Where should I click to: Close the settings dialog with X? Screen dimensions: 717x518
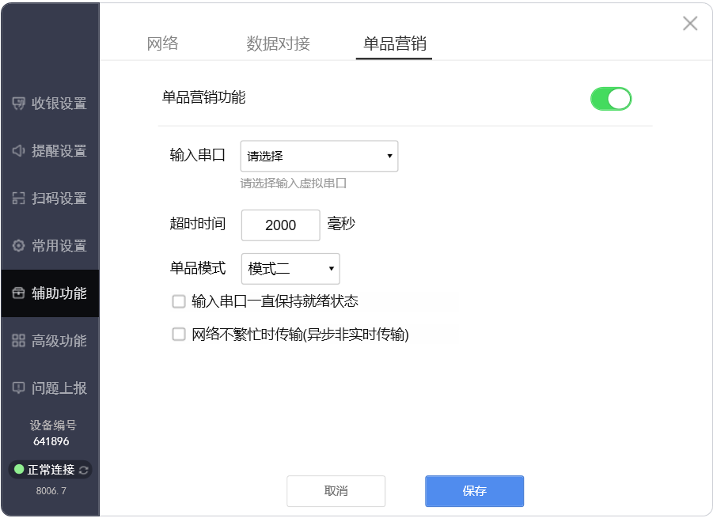click(690, 23)
